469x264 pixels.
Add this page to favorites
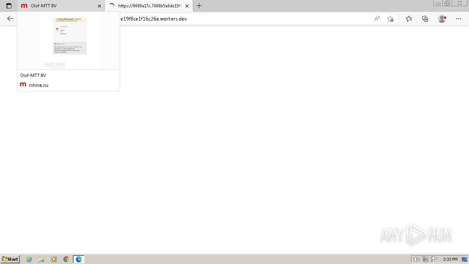point(390,19)
